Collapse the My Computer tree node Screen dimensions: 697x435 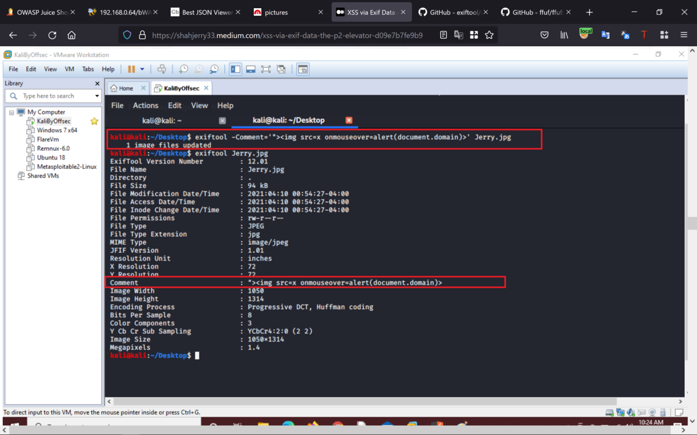point(11,112)
